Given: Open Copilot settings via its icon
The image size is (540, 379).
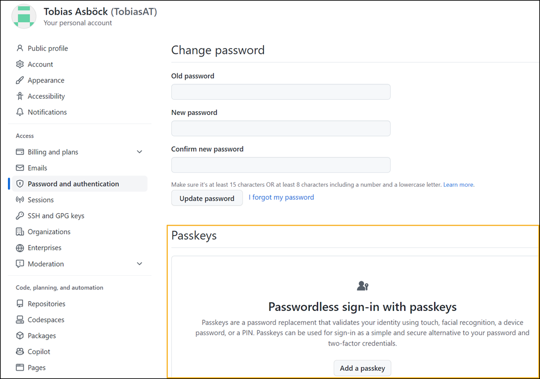Looking at the screenshot, I should pyautogui.click(x=19, y=351).
